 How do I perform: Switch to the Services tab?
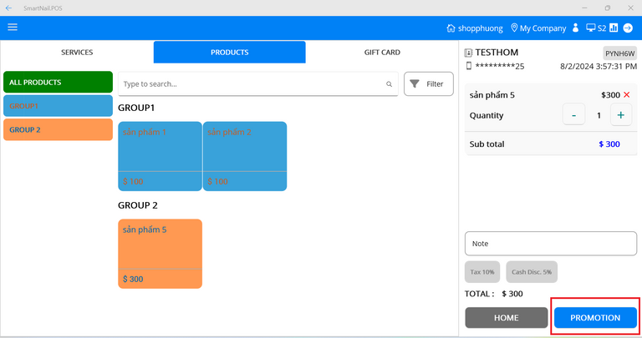(x=77, y=53)
